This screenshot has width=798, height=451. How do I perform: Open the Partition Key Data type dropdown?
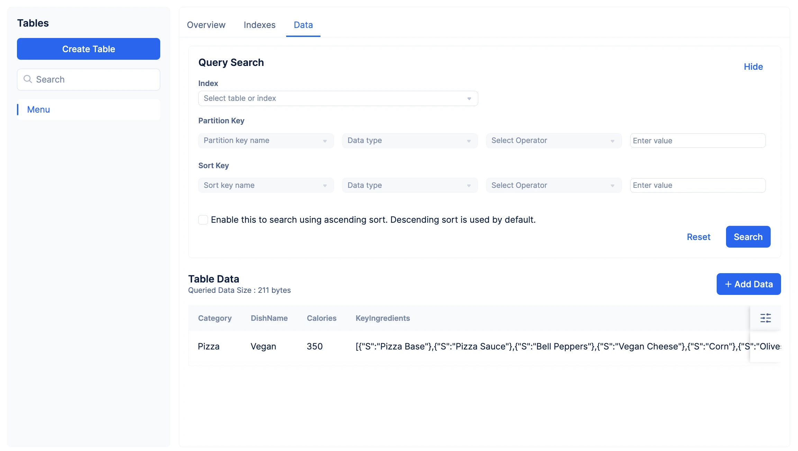(x=410, y=141)
